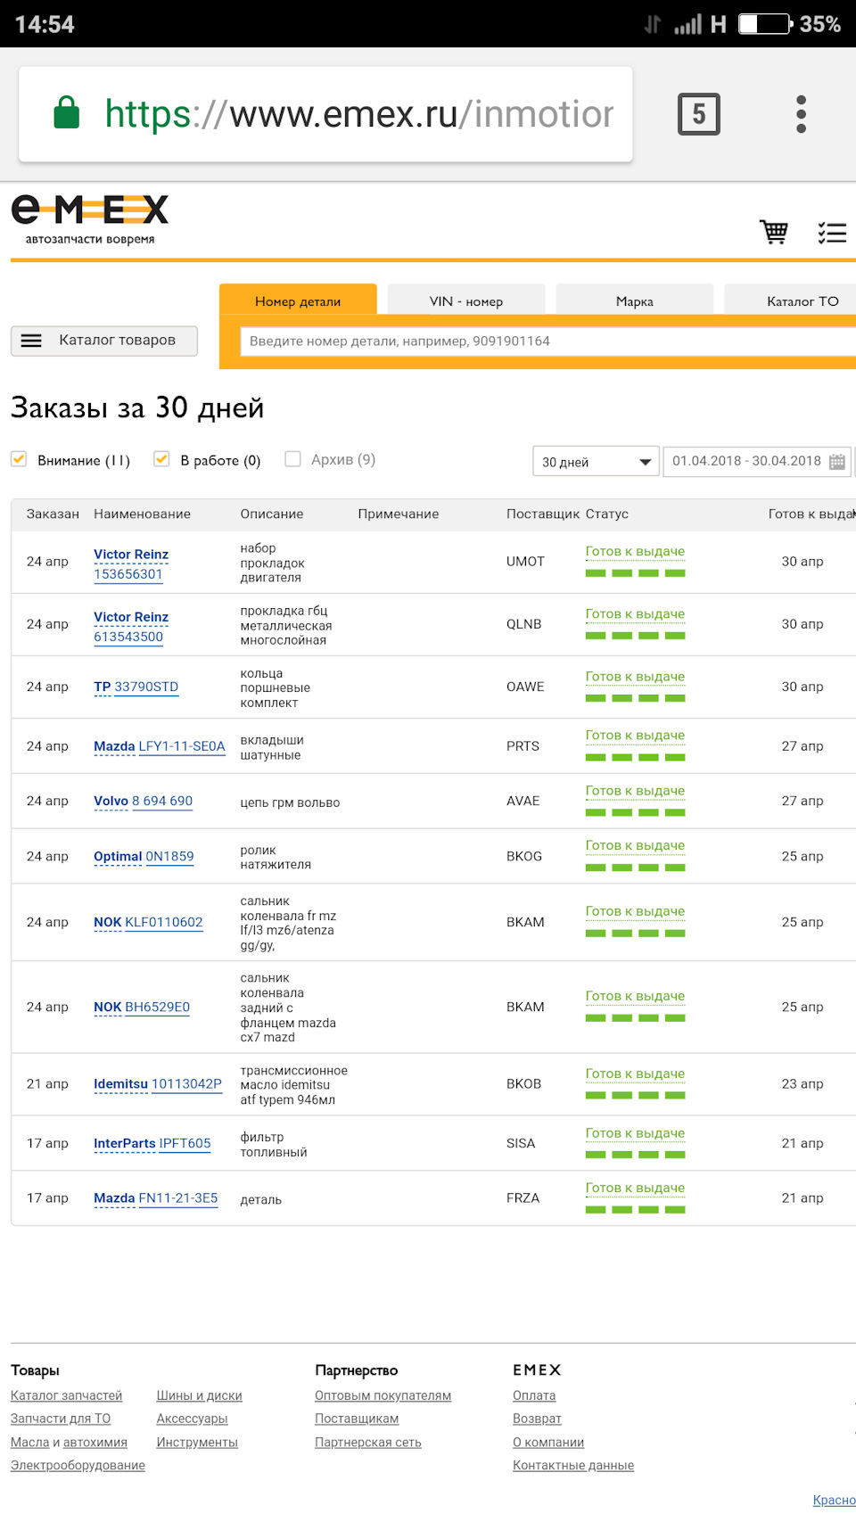This screenshot has width=856, height=1522.
Task: Open the Поставщикам footer link
Action: tap(357, 1419)
